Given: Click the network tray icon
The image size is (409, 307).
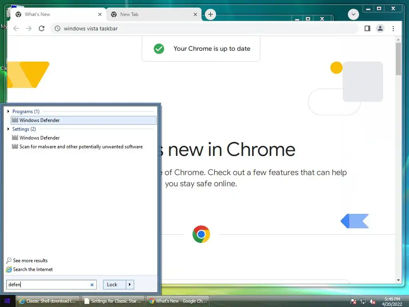Looking at the screenshot, I should tap(363, 301).
